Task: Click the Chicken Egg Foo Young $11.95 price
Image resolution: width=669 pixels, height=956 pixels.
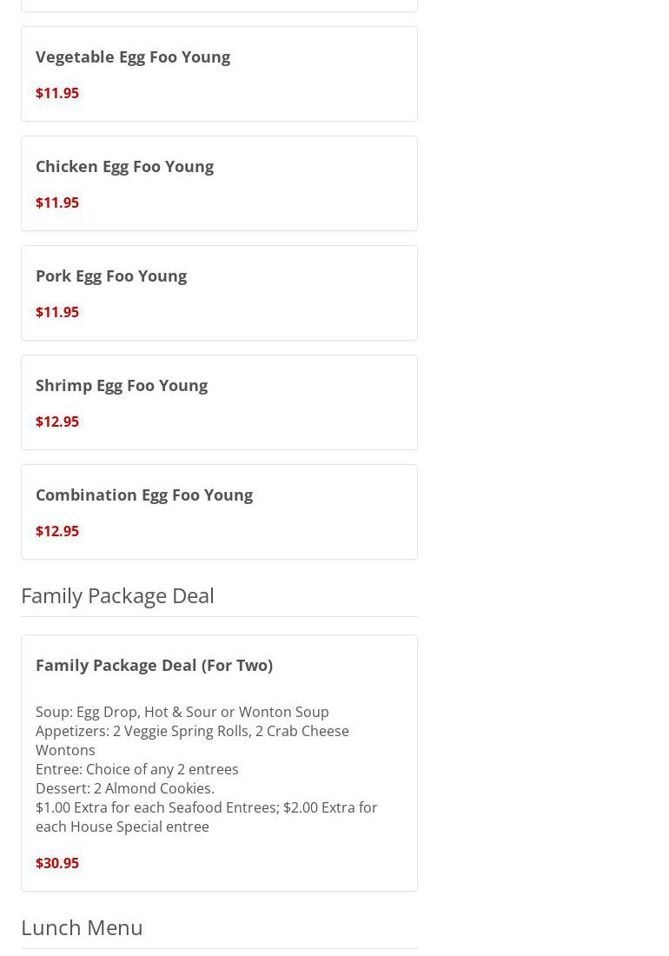Action: 57,202
